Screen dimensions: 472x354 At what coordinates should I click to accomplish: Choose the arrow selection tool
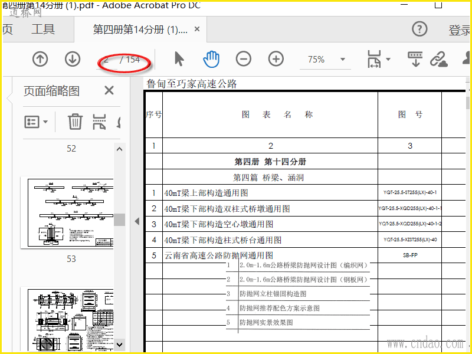point(179,58)
